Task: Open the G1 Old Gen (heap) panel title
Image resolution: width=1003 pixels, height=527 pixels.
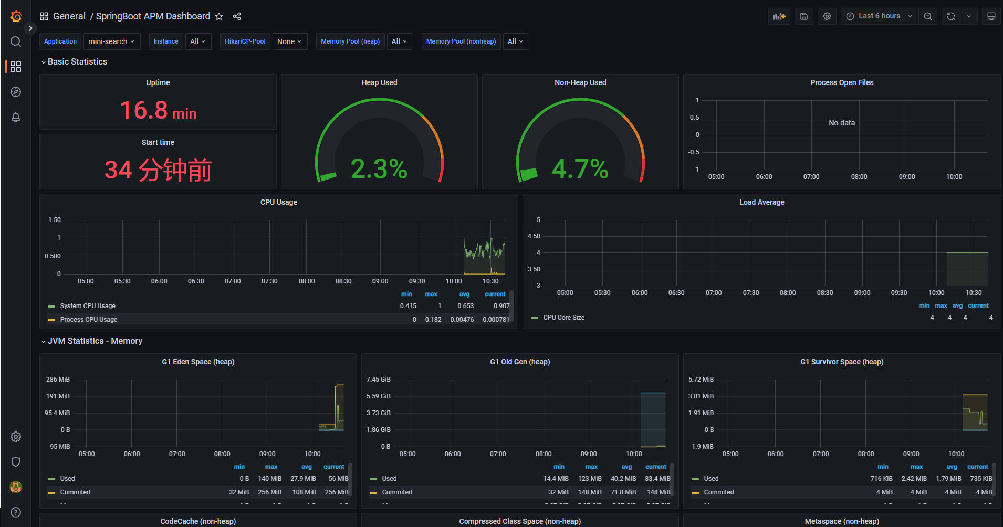Action: 520,362
